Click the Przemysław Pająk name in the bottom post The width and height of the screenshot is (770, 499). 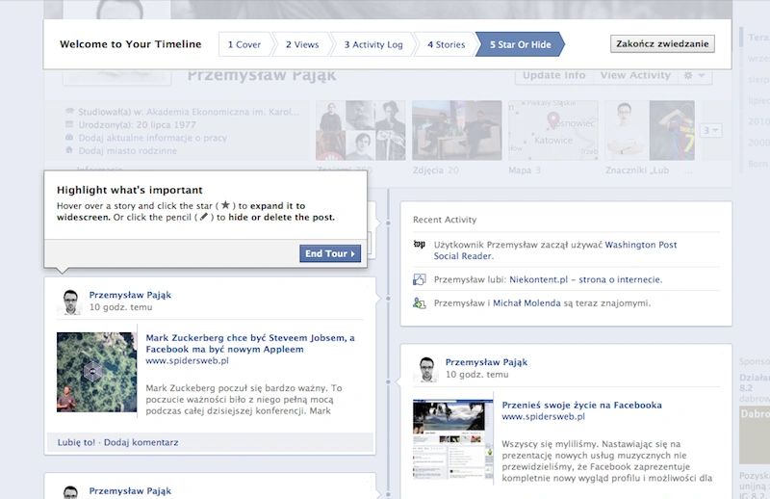[130, 490]
